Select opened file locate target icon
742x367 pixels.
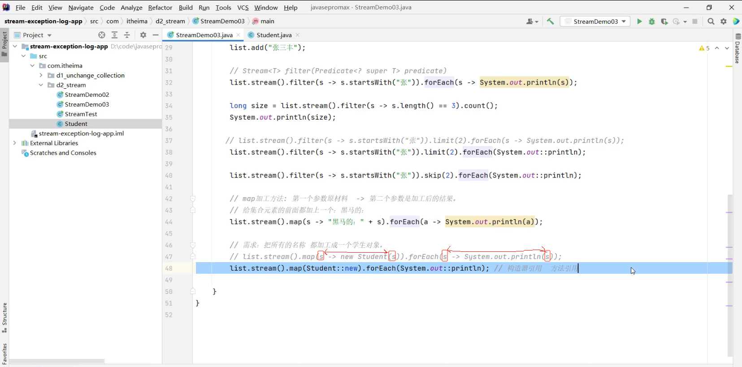coord(102,35)
